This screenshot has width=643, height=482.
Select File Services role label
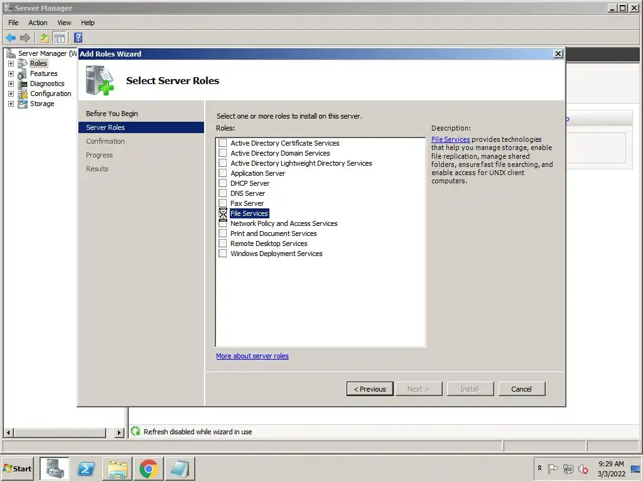pyautogui.click(x=249, y=213)
